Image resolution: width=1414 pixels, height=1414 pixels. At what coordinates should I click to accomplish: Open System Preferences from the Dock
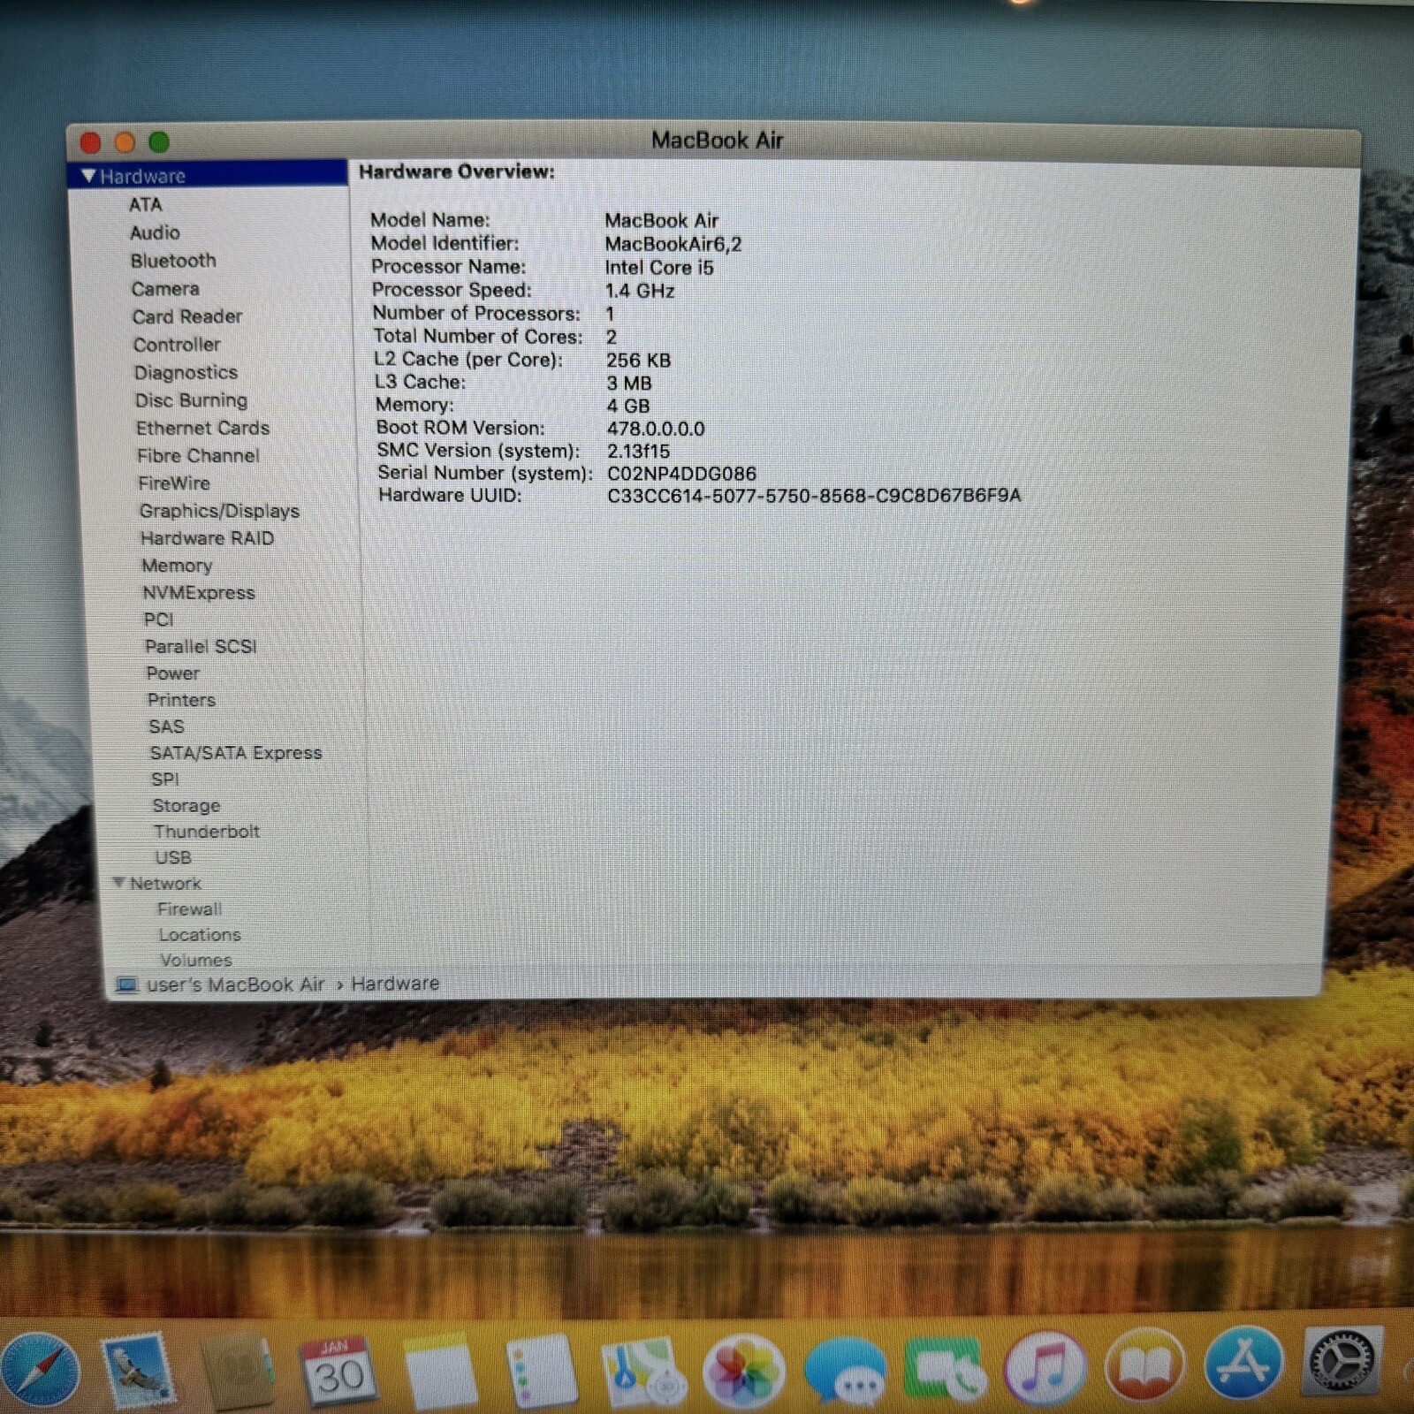pyautogui.click(x=1342, y=1362)
